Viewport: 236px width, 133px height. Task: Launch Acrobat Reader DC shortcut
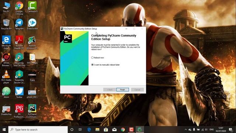click(x=19, y=42)
